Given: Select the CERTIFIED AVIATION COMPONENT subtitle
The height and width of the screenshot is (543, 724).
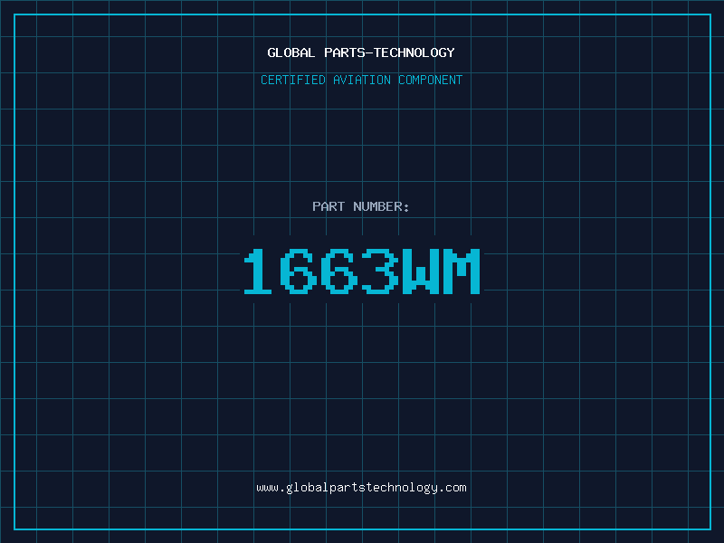Looking at the screenshot, I should [x=361, y=80].
